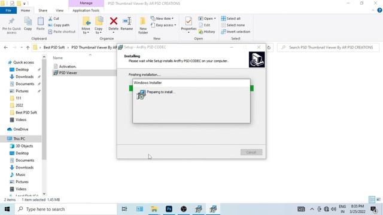Viewport: 383px width, 215px height.
Task: Switch to the Home ribbon tab
Action: point(25,11)
